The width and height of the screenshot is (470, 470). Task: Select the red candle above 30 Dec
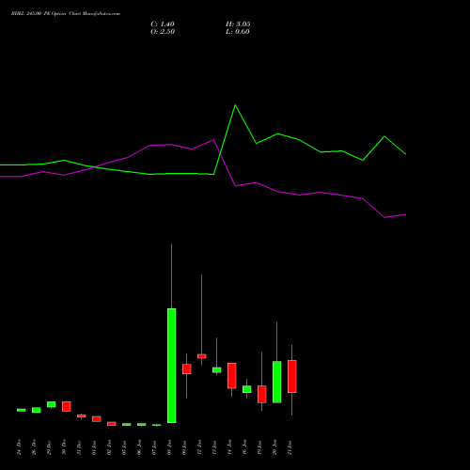pos(66,406)
